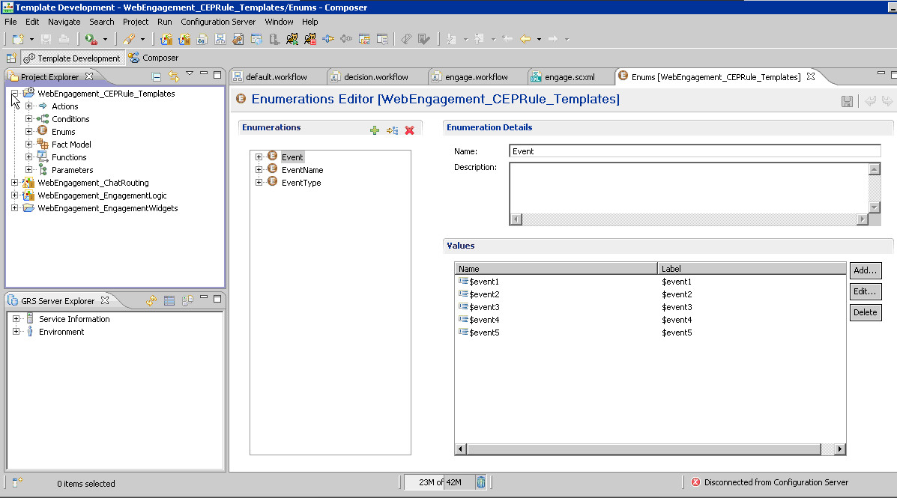Click the link with editor icon in Project Explorer
This screenshot has width=897, height=498.
click(x=174, y=76)
